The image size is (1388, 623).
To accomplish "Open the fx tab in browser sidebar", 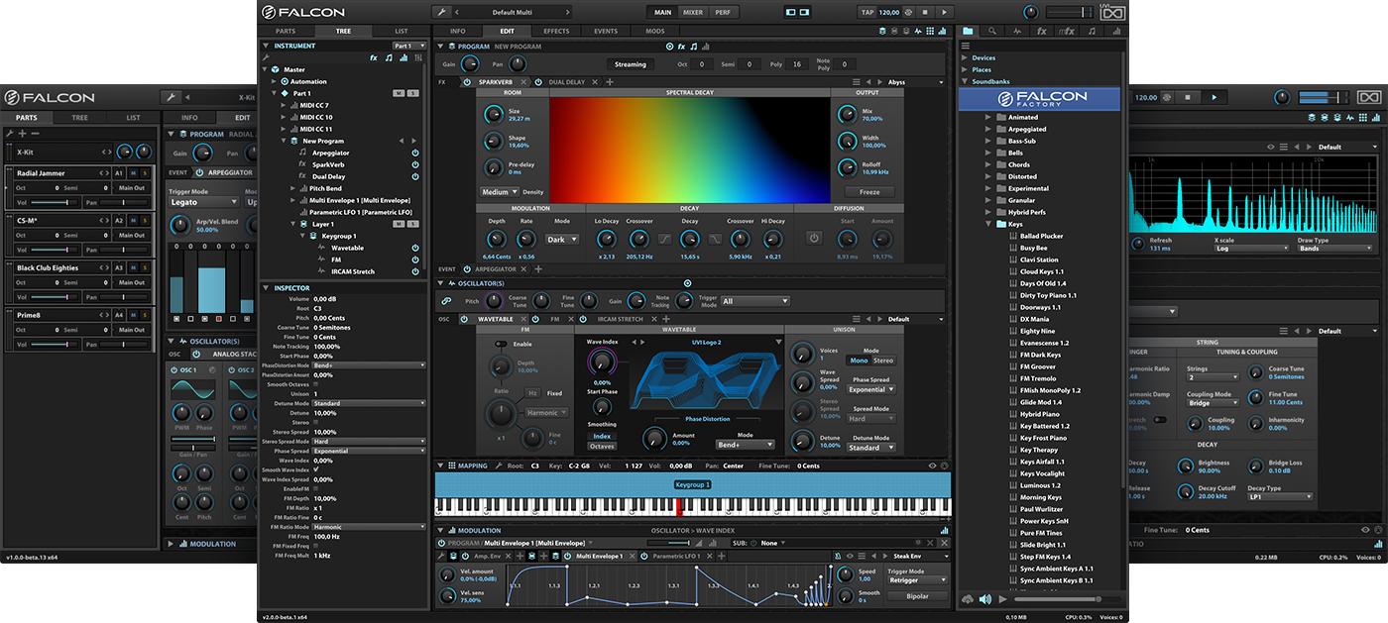I will coord(1042,31).
